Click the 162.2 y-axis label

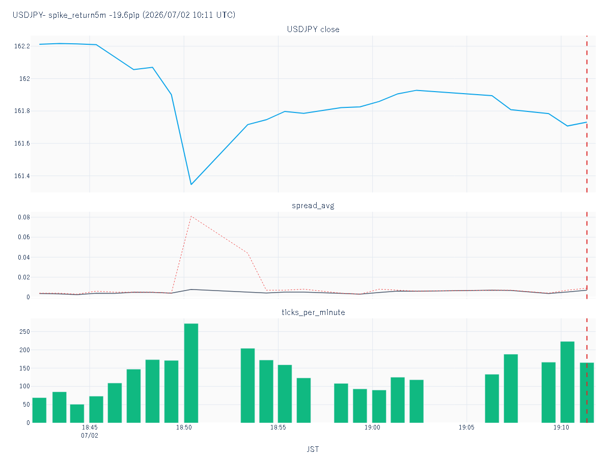pos(21,46)
